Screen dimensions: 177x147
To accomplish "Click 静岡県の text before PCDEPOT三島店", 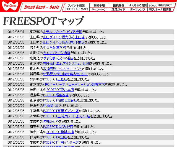I will (x=36, y=79).
